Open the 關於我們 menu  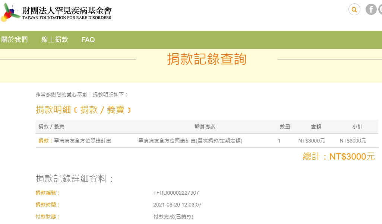(14, 39)
